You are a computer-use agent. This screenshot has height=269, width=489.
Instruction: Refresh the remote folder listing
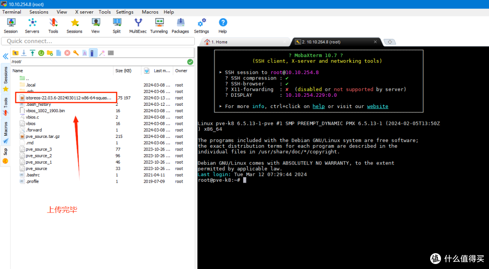tap(41, 53)
